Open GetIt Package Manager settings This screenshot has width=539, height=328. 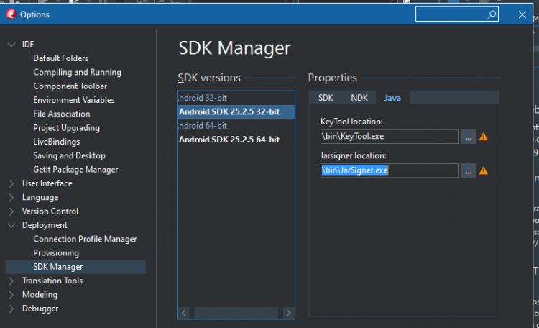tap(75, 169)
